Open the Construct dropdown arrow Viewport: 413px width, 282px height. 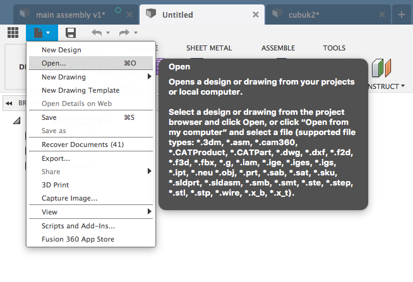(x=403, y=86)
